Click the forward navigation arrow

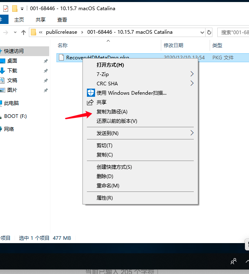6,33
